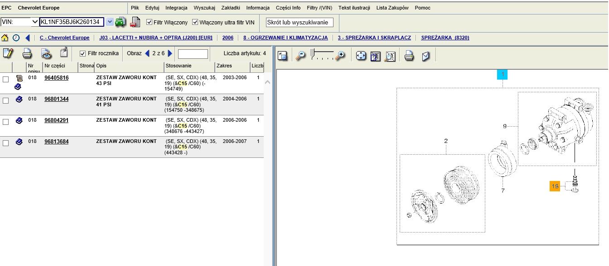609x266 pixels.
Task: Tick the checkbox for part 96801344
Action: 5,100
